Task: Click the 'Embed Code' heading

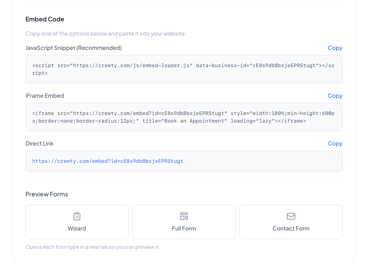Action: pos(45,19)
